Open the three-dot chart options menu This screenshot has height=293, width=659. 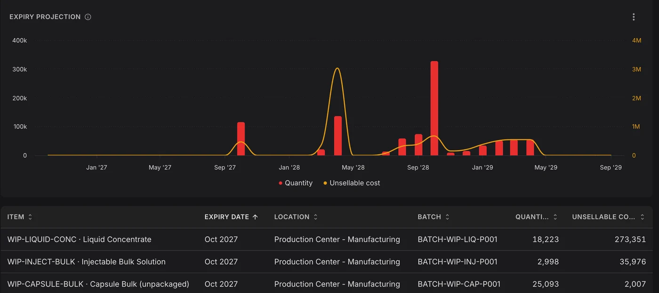[634, 17]
